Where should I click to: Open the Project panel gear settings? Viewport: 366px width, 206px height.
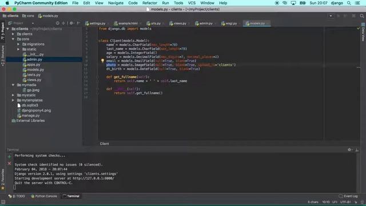pos(71,23)
